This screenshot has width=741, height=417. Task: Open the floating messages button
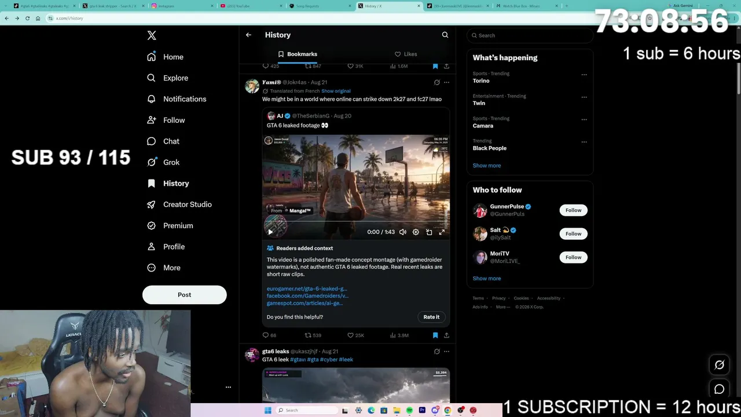pos(720,389)
